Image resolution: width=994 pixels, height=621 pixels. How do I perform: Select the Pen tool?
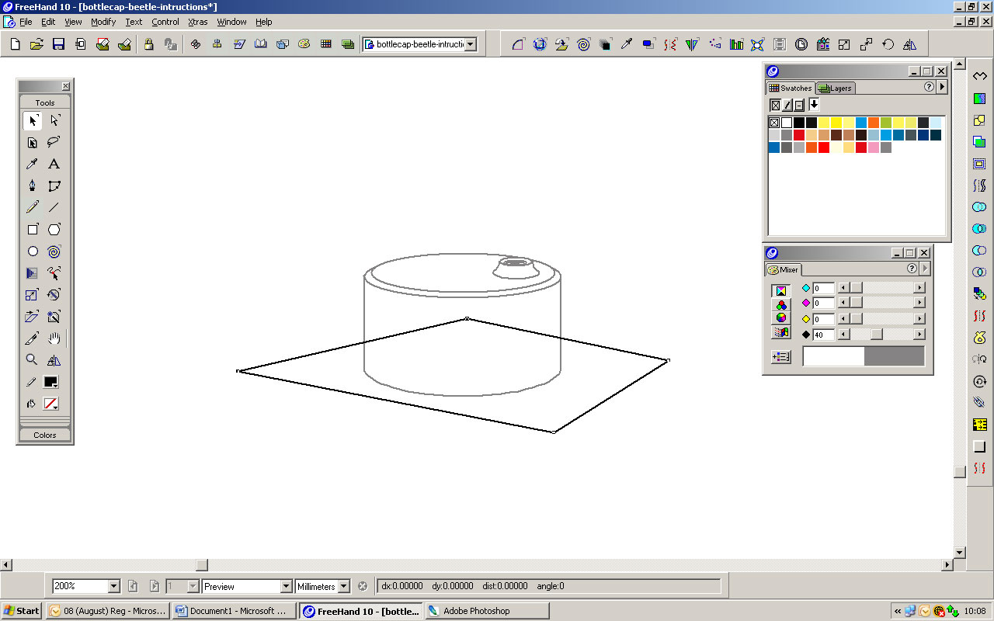coord(32,186)
